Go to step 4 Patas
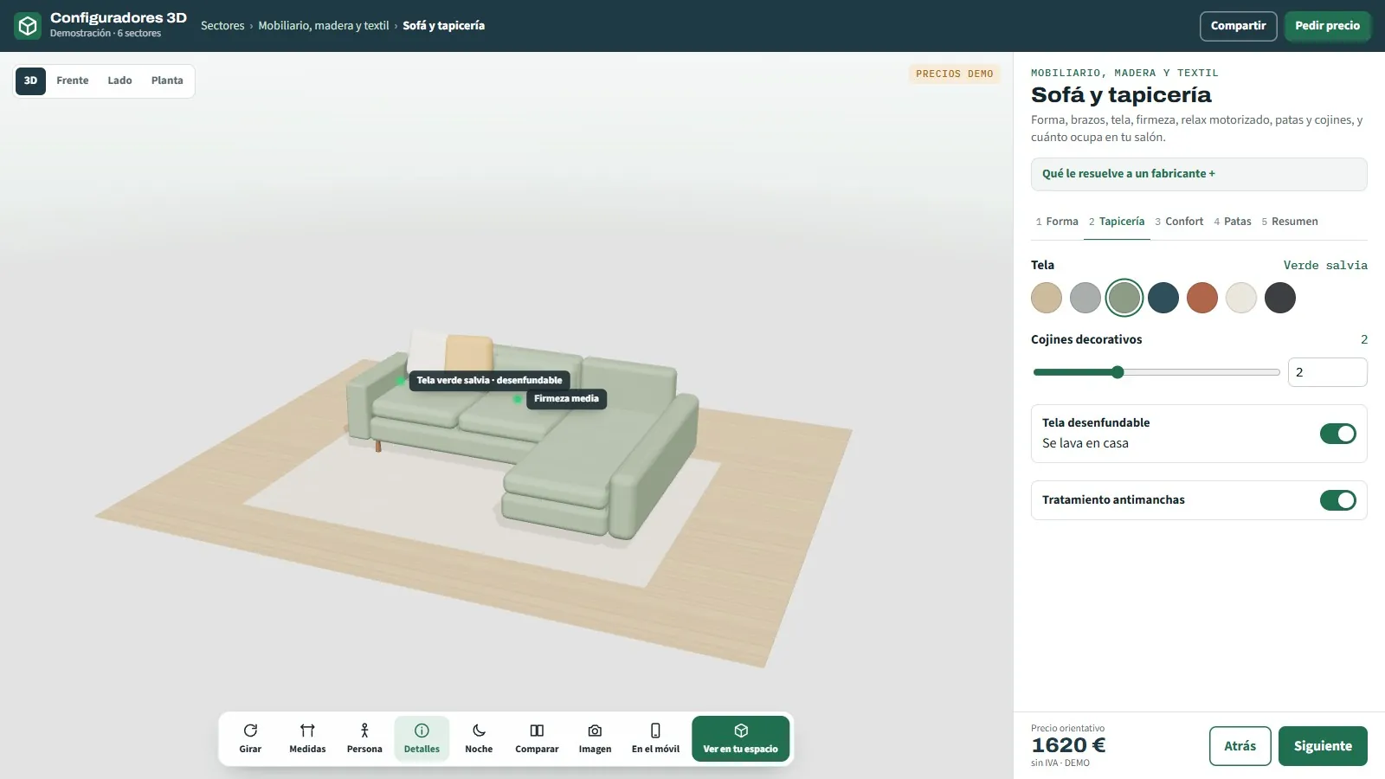Viewport: 1385px width, 779px height. [x=1233, y=222]
